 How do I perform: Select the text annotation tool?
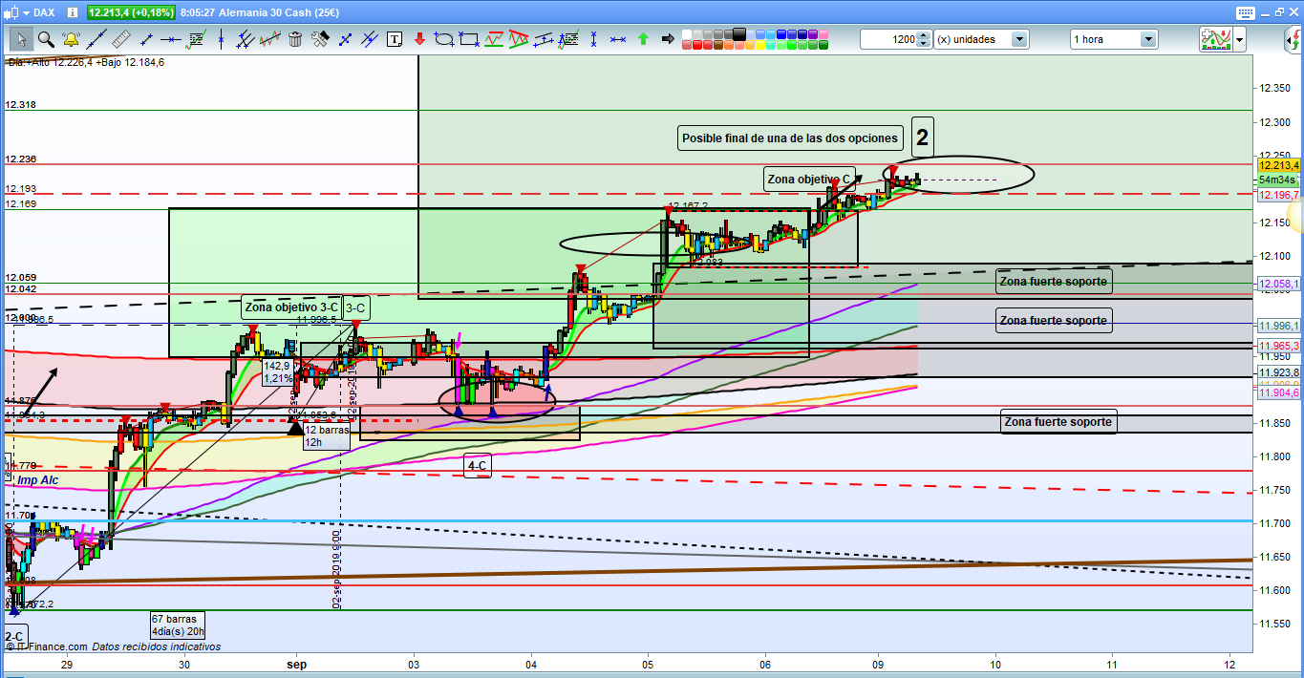pos(395,39)
